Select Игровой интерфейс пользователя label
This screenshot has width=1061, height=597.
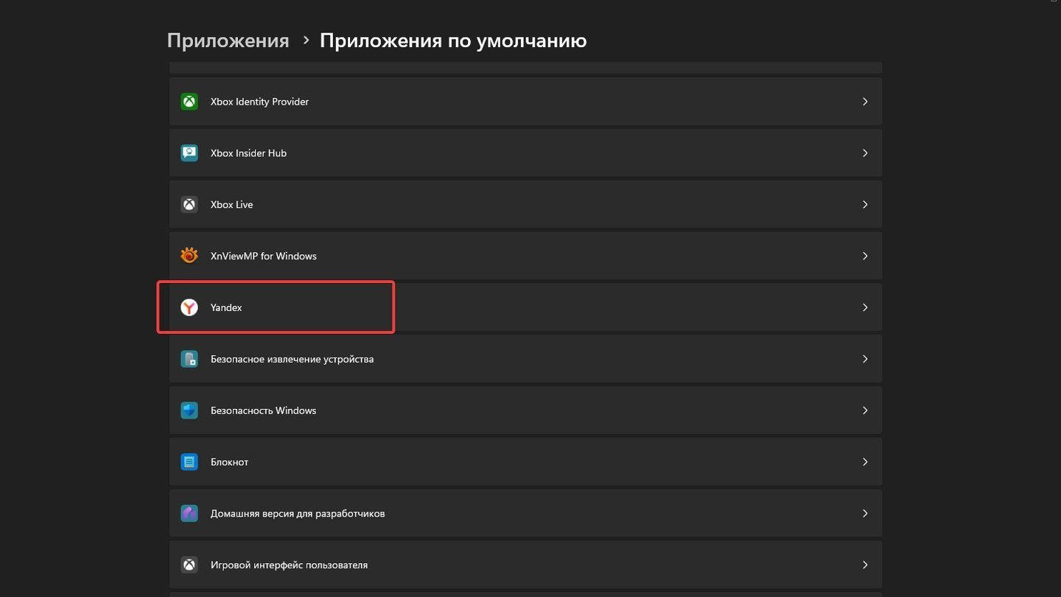click(289, 565)
